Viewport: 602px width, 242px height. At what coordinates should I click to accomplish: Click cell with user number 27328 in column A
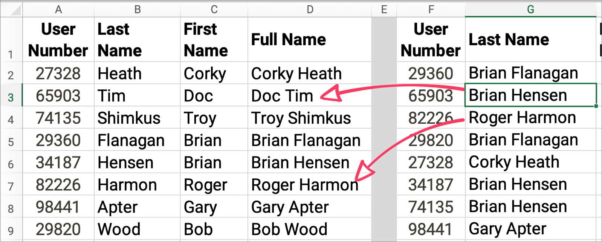click(x=58, y=73)
